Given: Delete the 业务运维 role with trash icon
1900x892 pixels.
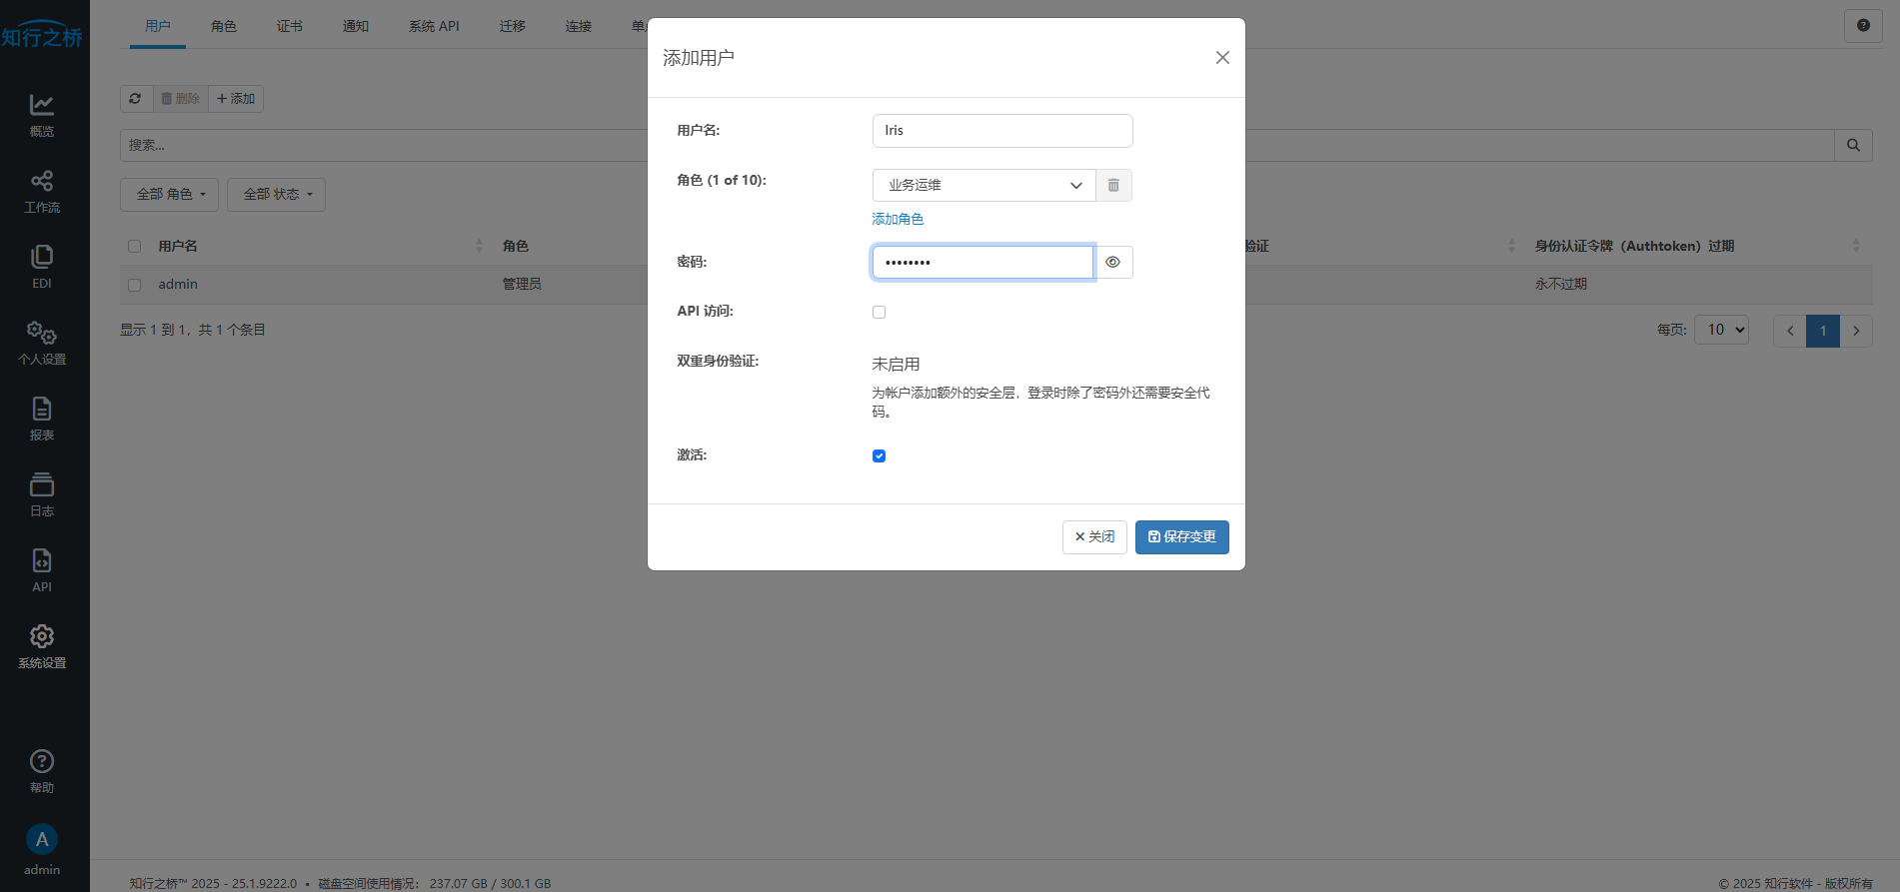Looking at the screenshot, I should [x=1113, y=186].
